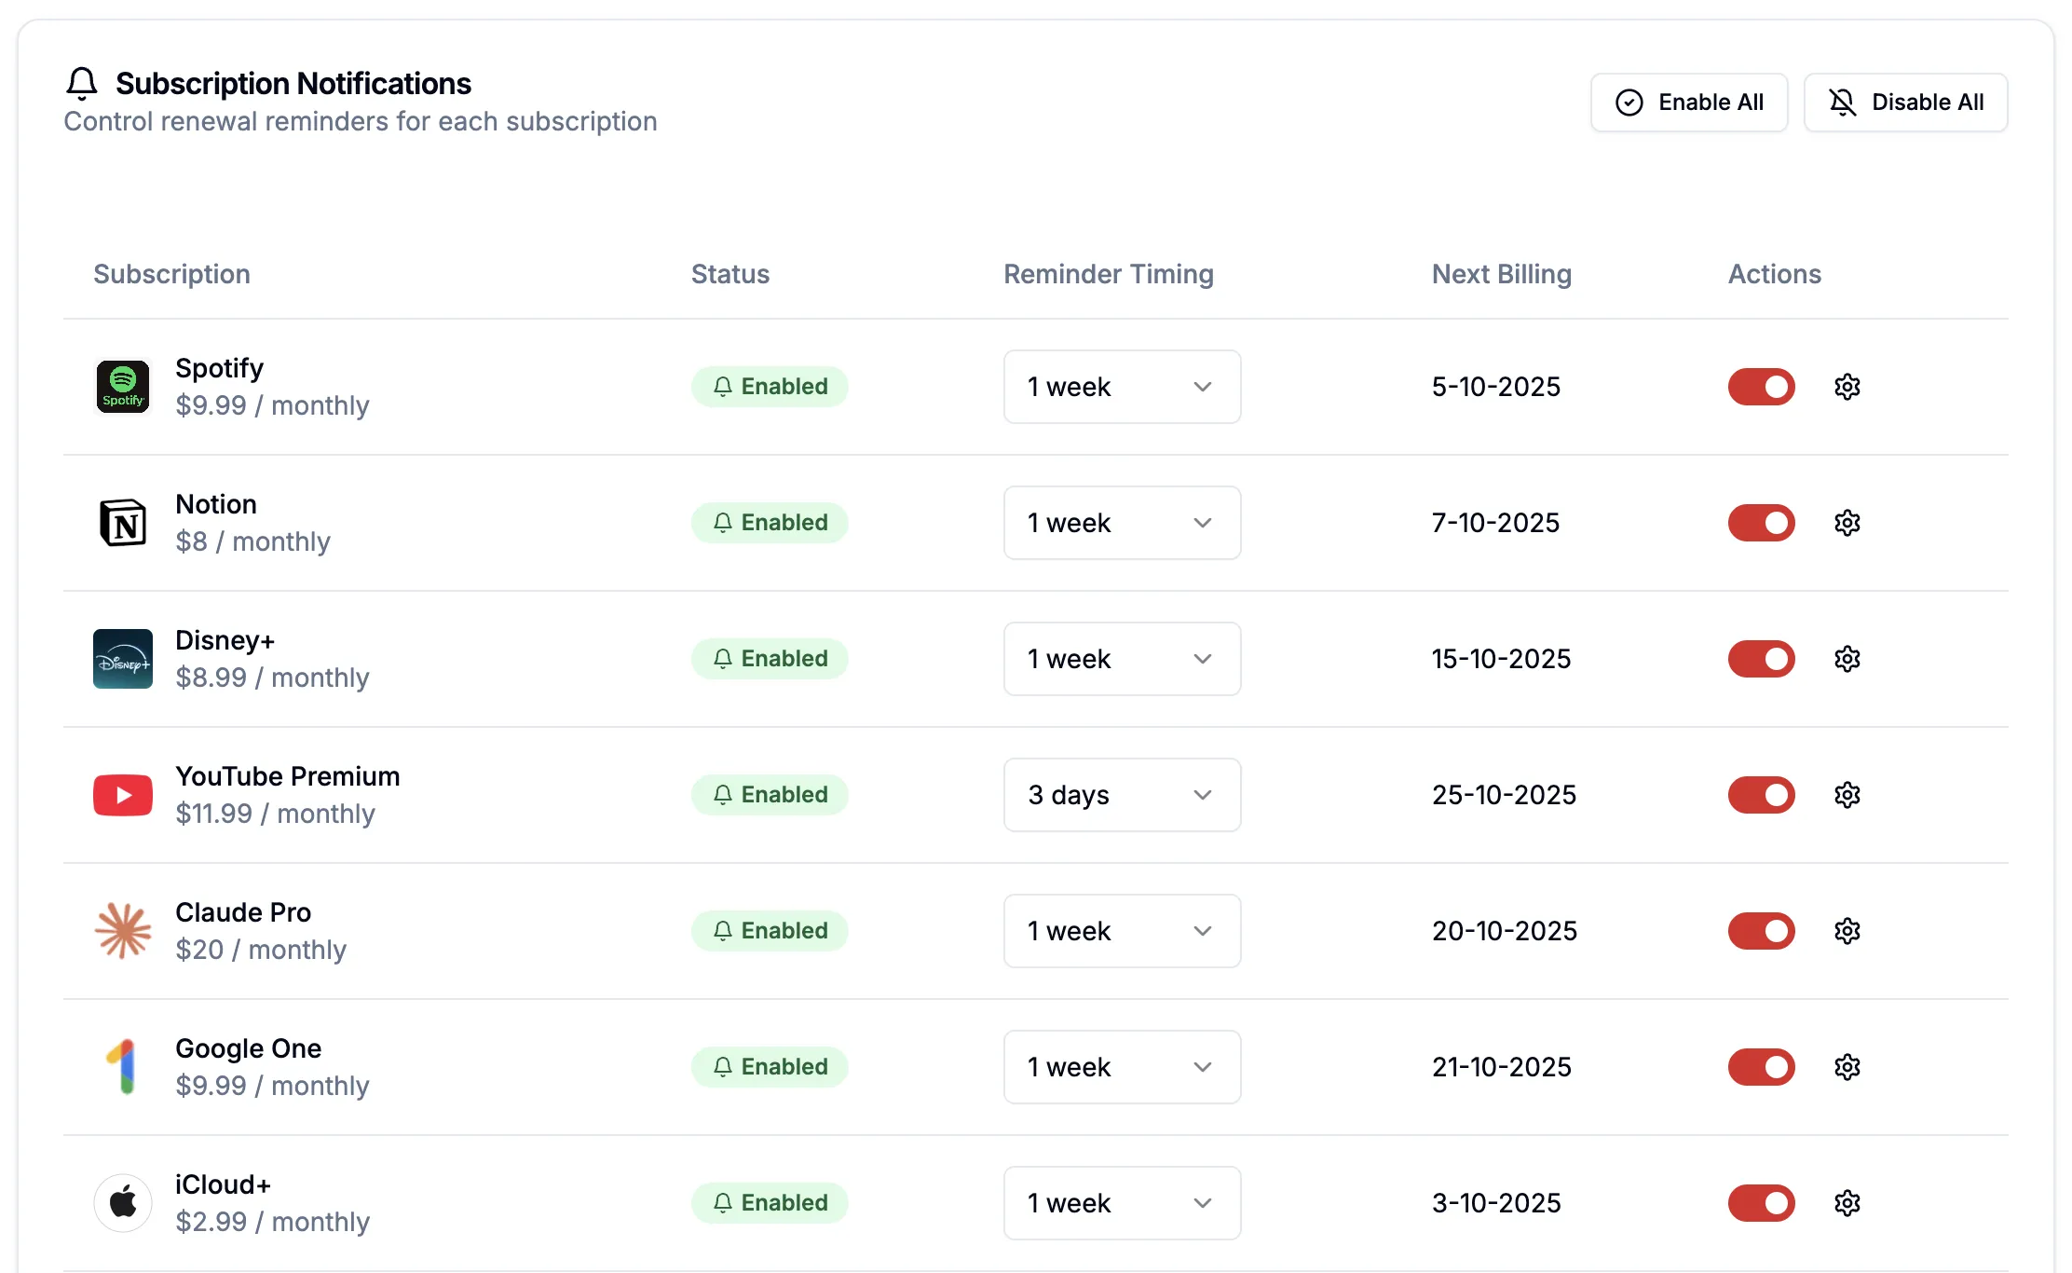Screen dimensions: 2072x1273
Task: Click the Google One logo icon
Action: [x=123, y=1067]
